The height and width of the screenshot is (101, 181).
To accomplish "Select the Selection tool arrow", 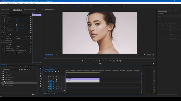I will (40, 68).
